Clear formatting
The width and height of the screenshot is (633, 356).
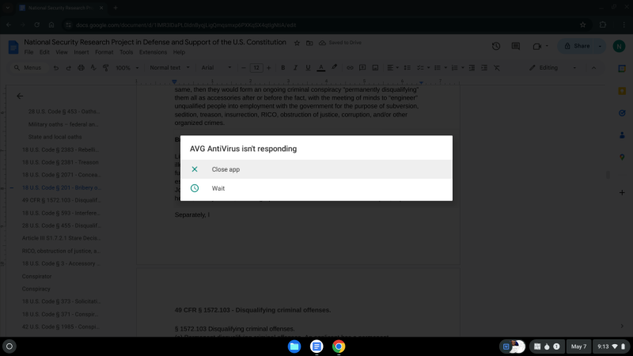pyautogui.click(x=497, y=68)
